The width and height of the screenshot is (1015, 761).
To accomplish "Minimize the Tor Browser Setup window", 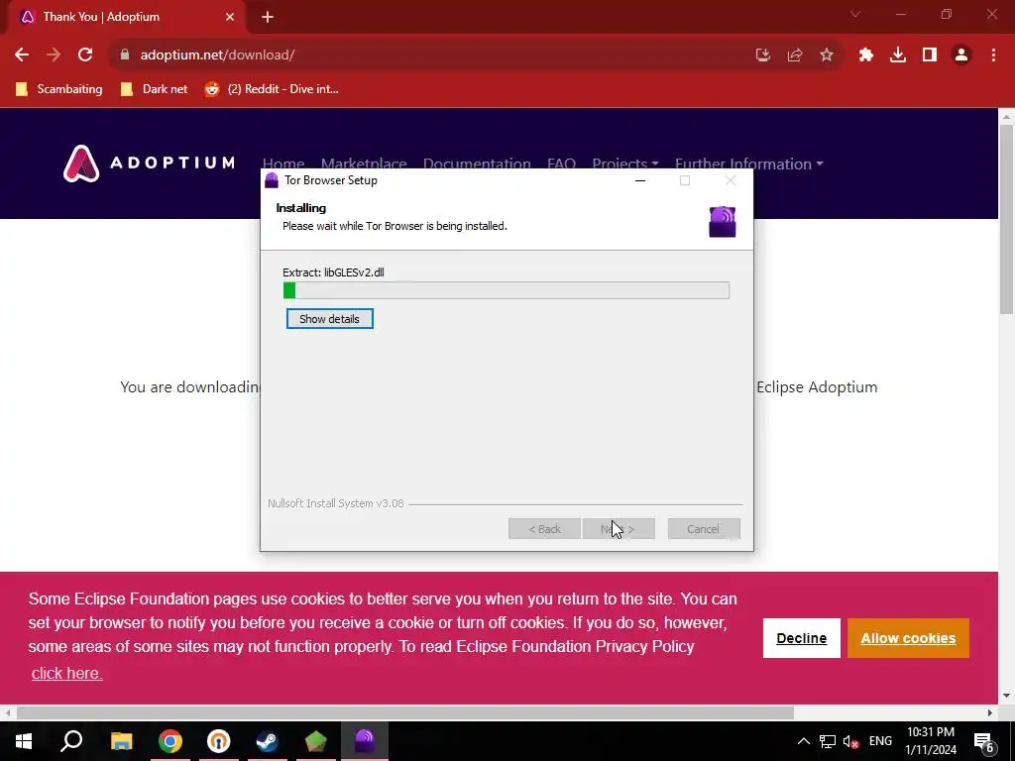I will point(640,180).
